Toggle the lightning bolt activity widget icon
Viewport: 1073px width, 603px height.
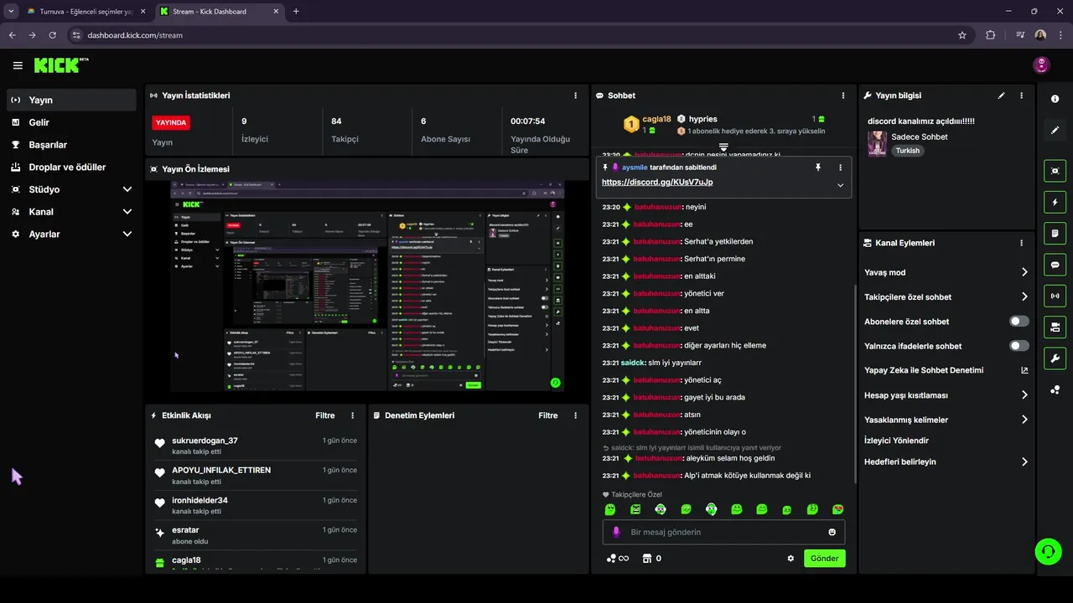click(1055, 202)
